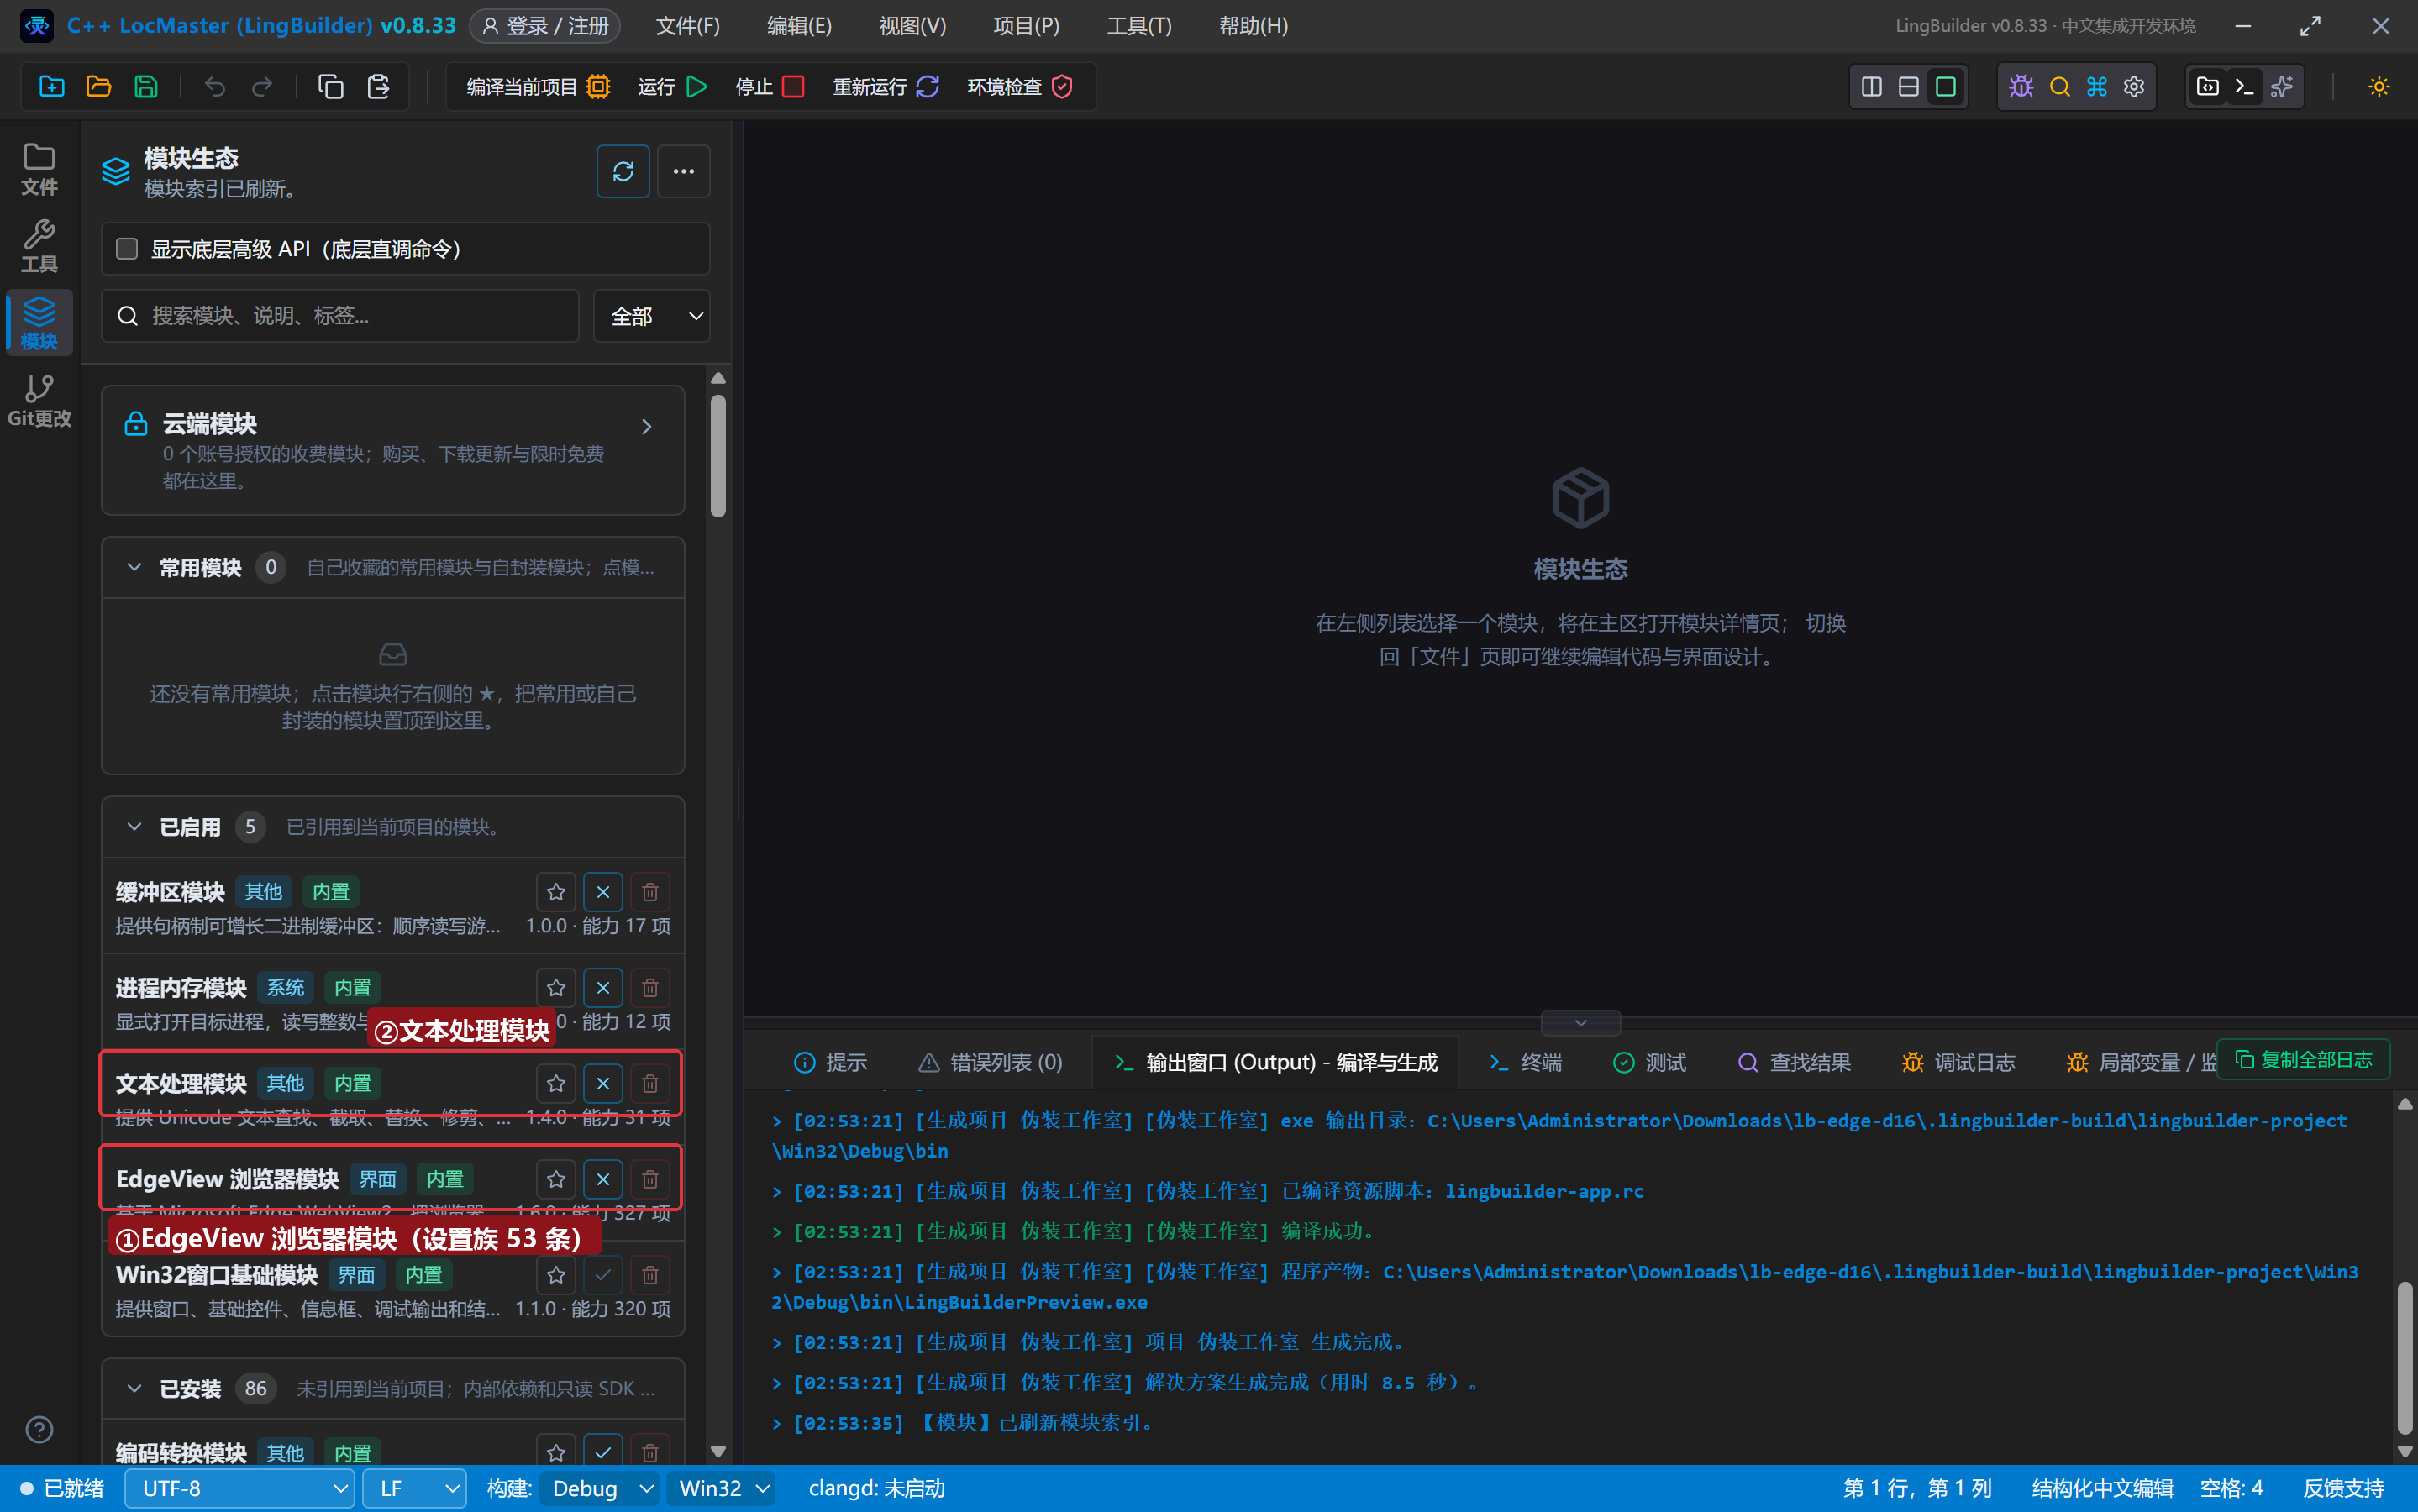
Task: Open the 文件(F) menu
Action: coord(688,26)
